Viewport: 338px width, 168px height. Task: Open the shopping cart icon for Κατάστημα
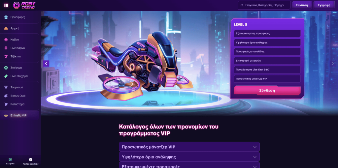(x=6, y=104)
